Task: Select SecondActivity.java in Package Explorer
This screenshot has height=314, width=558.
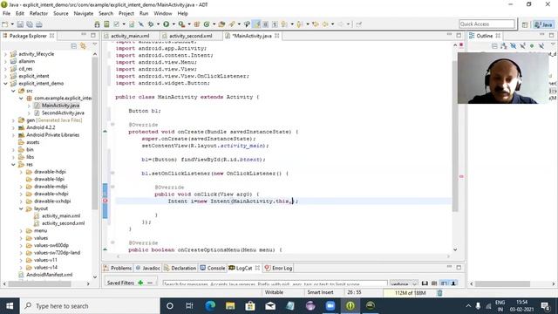Action: pyautogui.click(x=63, y=113)
